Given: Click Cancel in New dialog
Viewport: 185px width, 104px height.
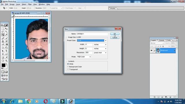Looking at the screenshot, I should coord(115,38).
